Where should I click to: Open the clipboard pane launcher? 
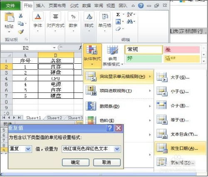pos(26,40)
